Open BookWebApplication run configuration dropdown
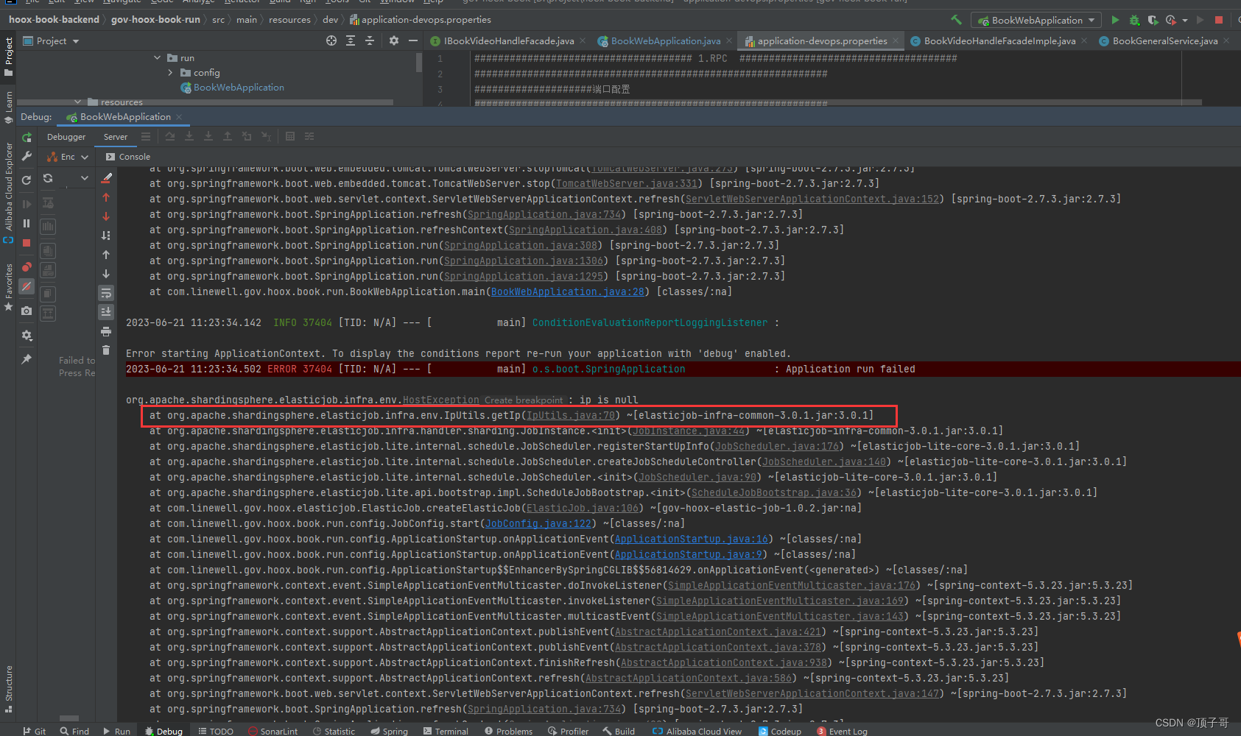 (x=1036, y=20)
